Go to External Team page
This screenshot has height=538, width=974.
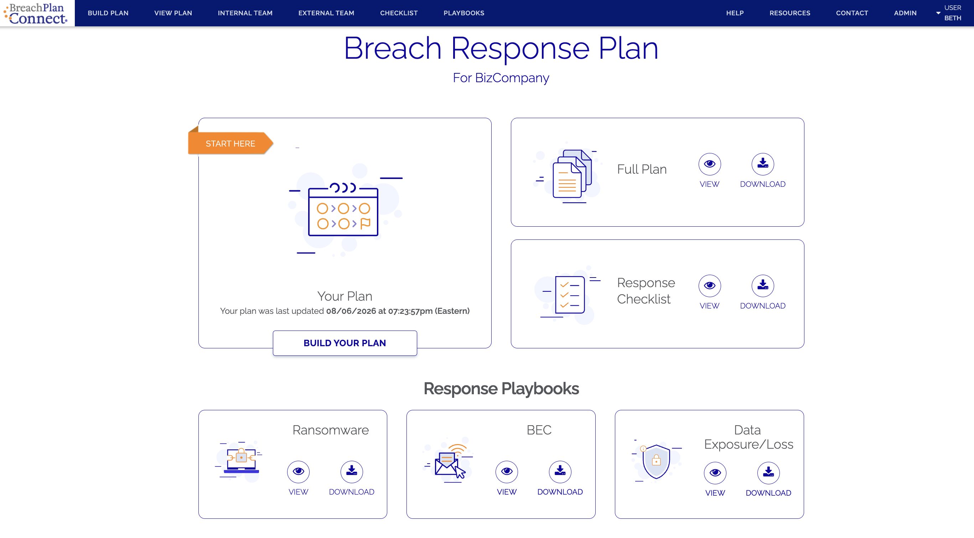[326, 13]
